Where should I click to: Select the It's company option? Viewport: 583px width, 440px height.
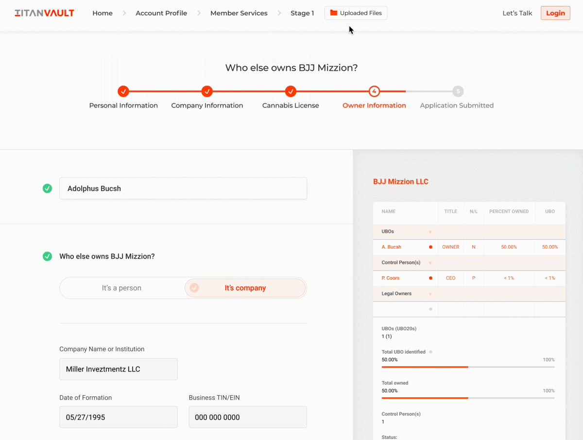click(x=245, y=288)
